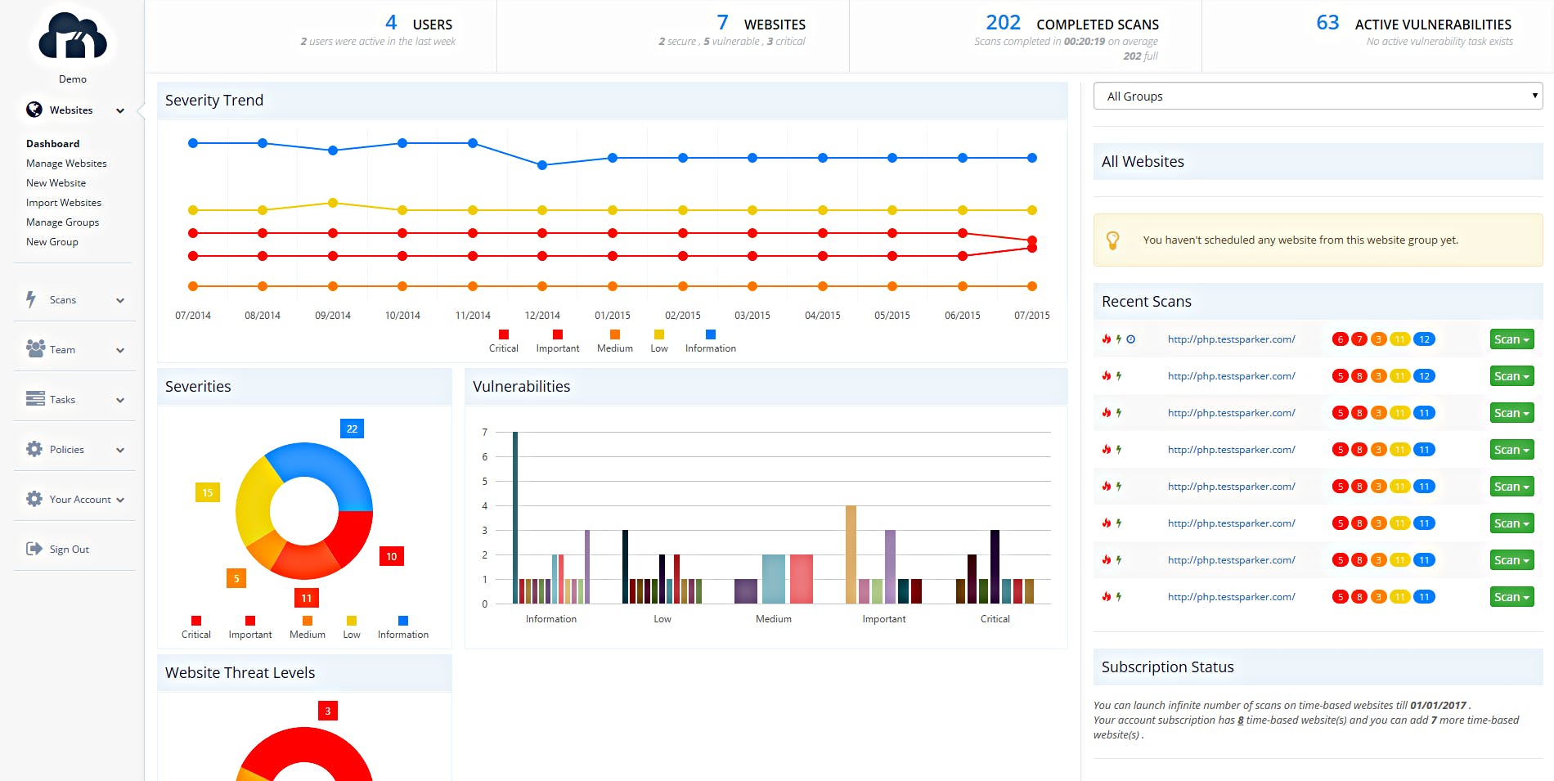This screenshot has width=1554, height=781.
Task: Open the Dashboard menu item
Action: pyautogui.click(x=52, y=143)
